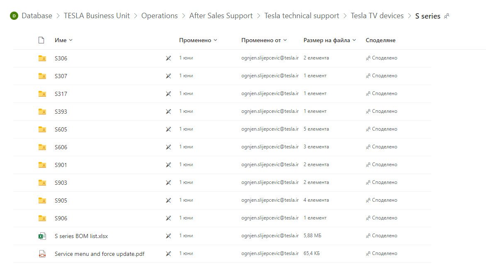486x267 pixels.
Task: Click the S903 folder icon
Action: point(42,183)
